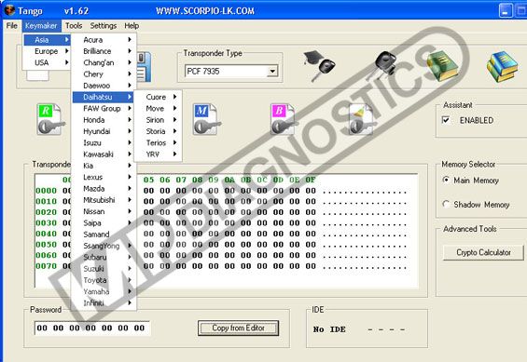This screenshot has width=527, height=362.
Task: Open the Transponder Type dropdown
Action: coord(272,71)
